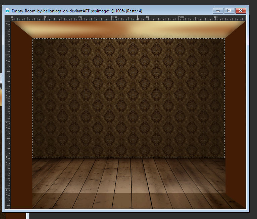The width and height of the screenshot is (257, 219).
Task: Click the Empty-Room-by-hellonlegs title text
Action: coord(77,11)
